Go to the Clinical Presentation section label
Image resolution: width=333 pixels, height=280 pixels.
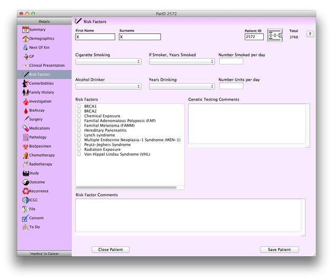pyautogui.click(x=47, y=66)
